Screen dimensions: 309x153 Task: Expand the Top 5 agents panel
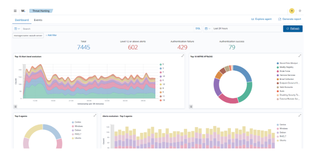click(x=95, y=115)
